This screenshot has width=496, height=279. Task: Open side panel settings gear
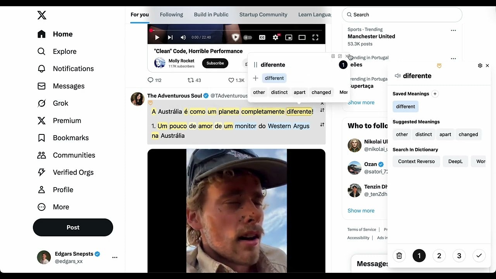[480, 65]
